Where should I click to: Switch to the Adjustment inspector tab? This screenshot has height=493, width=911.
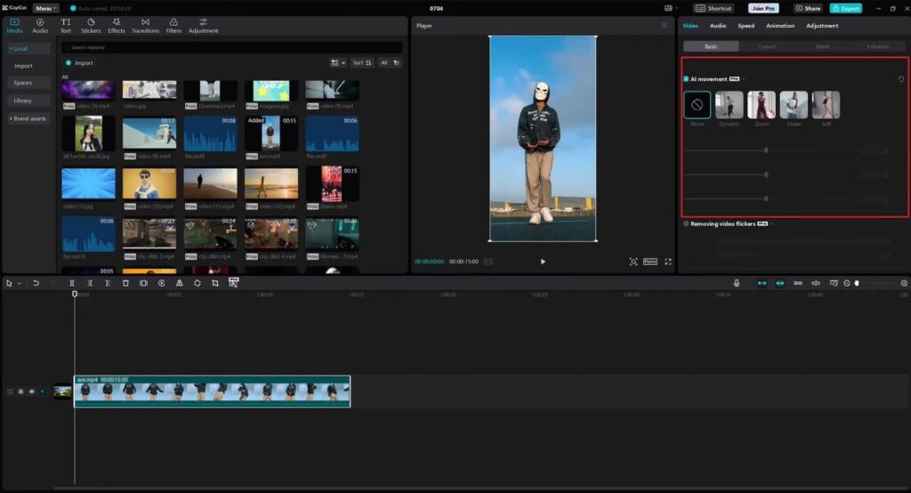[x=821, y=26]
